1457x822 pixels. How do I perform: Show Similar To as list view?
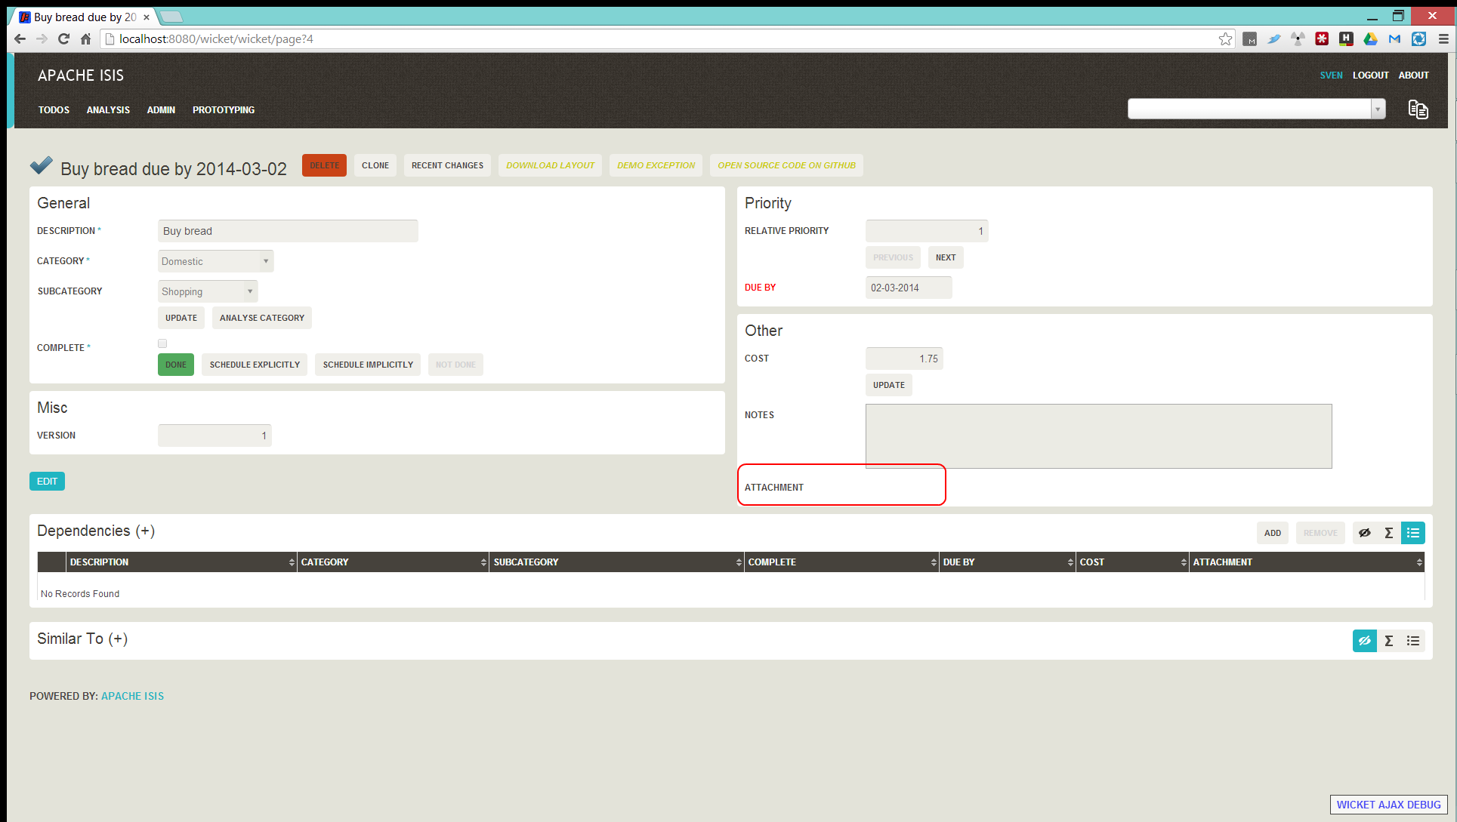[1412, 641]
